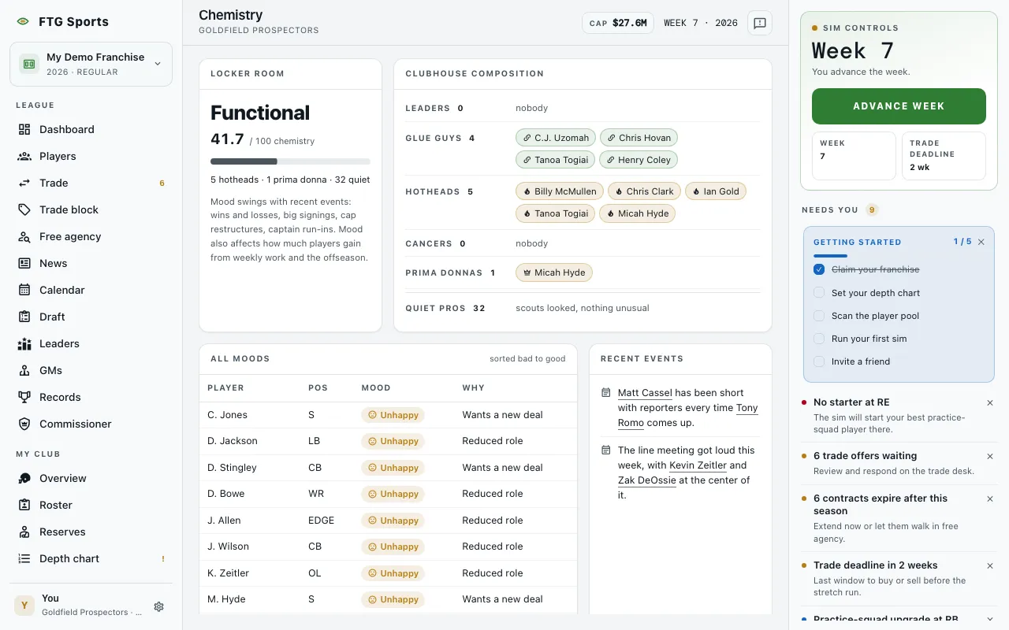Check the Scan the player pool checkbox

[x=819, y=316]
